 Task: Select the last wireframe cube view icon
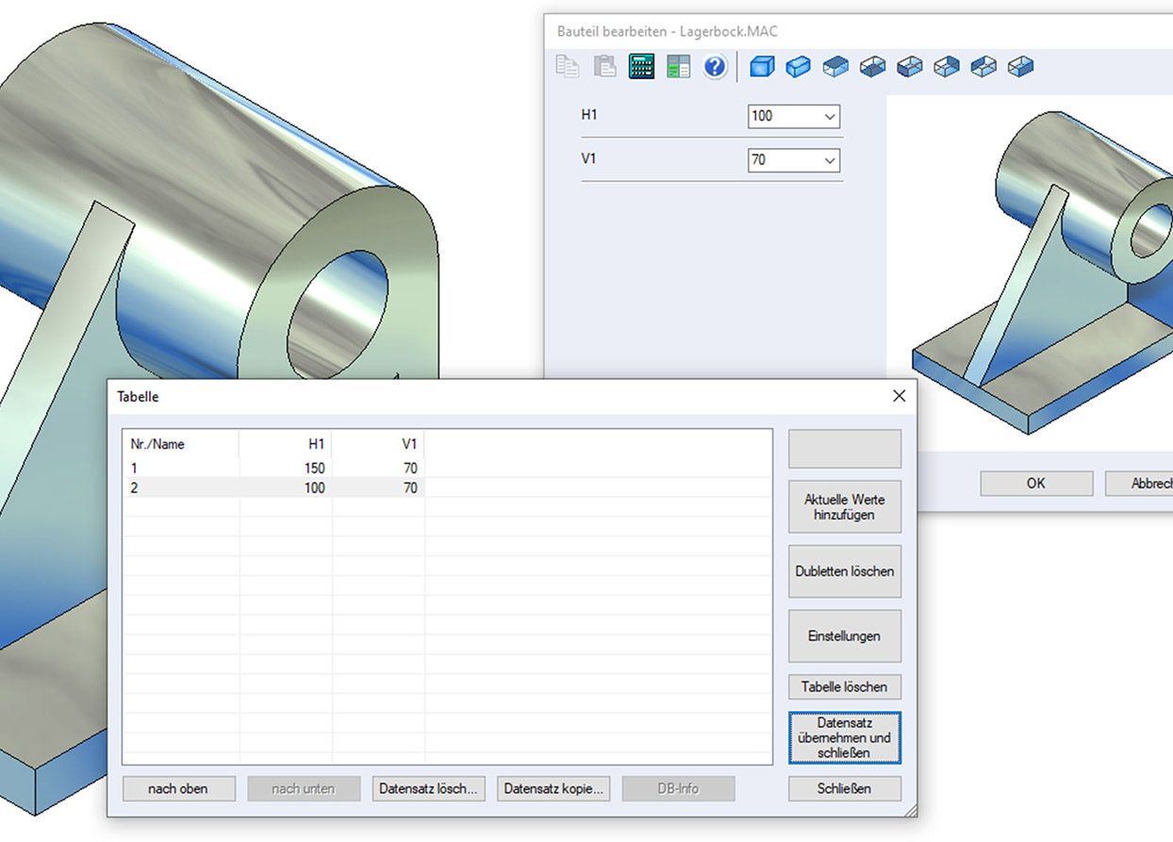pyautogui.click(x=1020, y=66)
